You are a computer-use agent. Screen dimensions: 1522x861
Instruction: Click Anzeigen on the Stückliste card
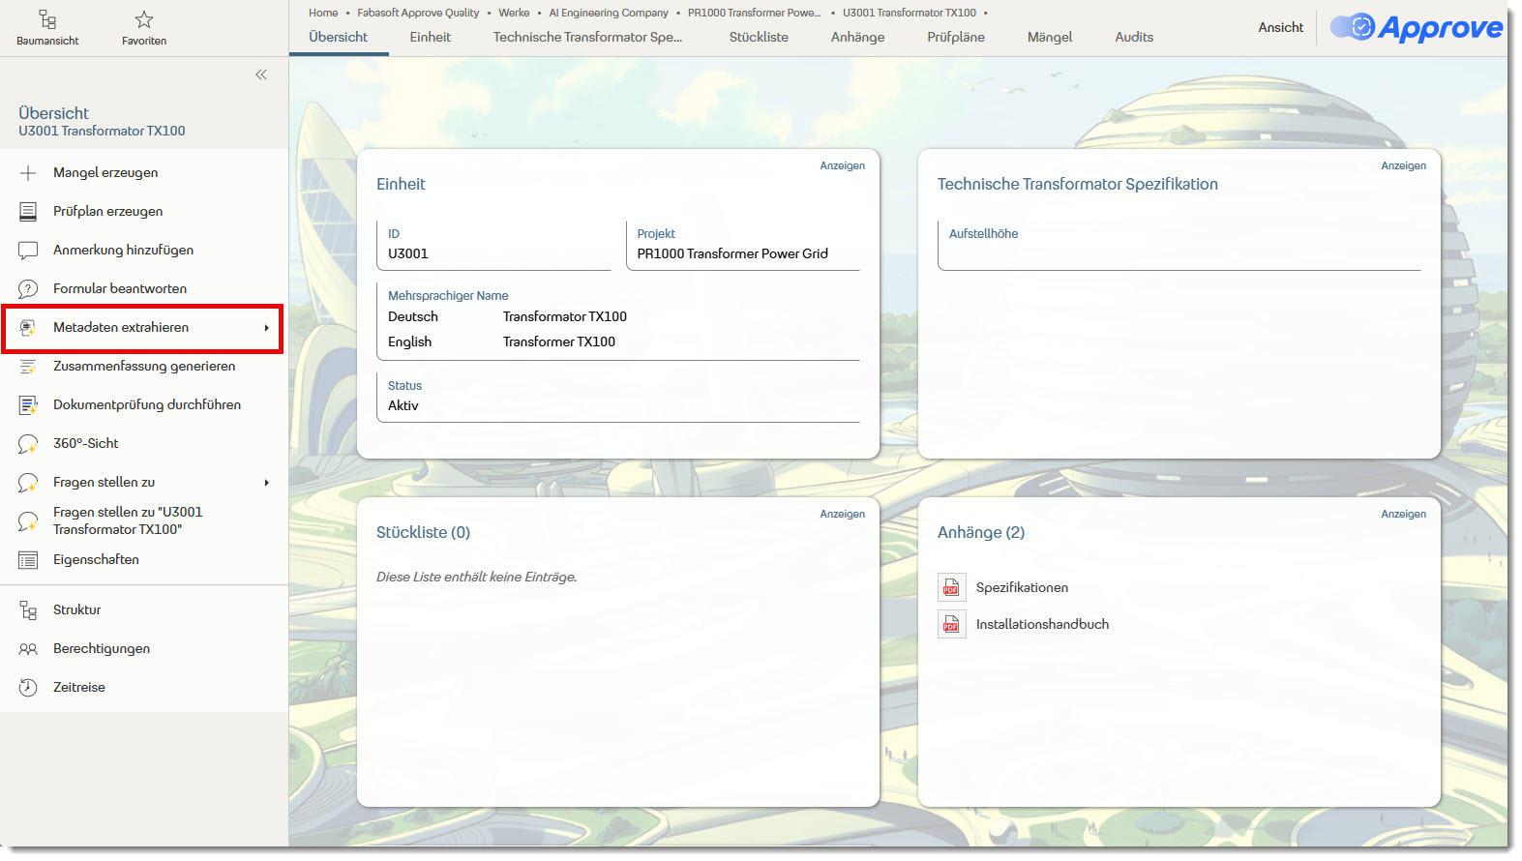(843, 514)
